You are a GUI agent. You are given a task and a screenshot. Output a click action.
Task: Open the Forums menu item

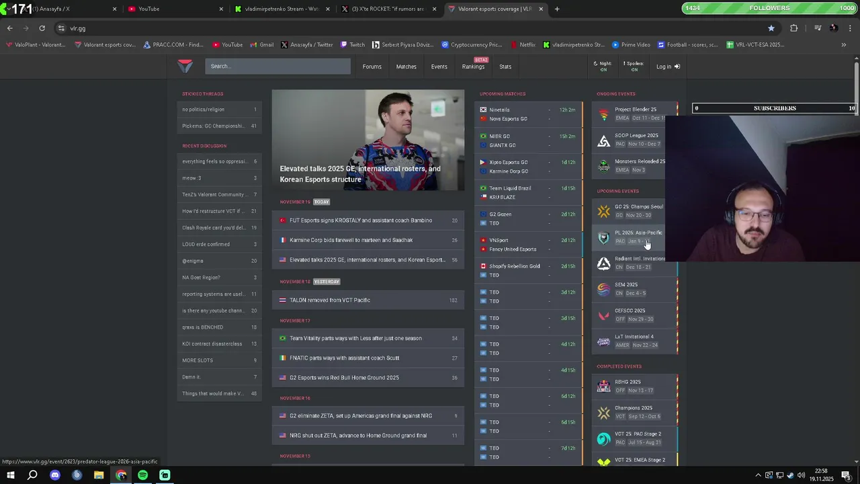click(372, 67)
